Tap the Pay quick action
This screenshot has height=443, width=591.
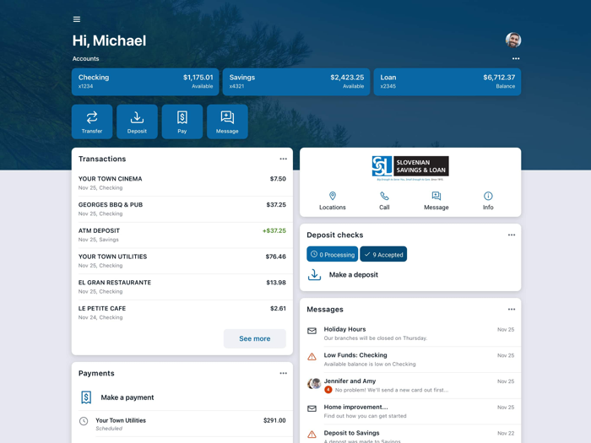tap(182, 122)
